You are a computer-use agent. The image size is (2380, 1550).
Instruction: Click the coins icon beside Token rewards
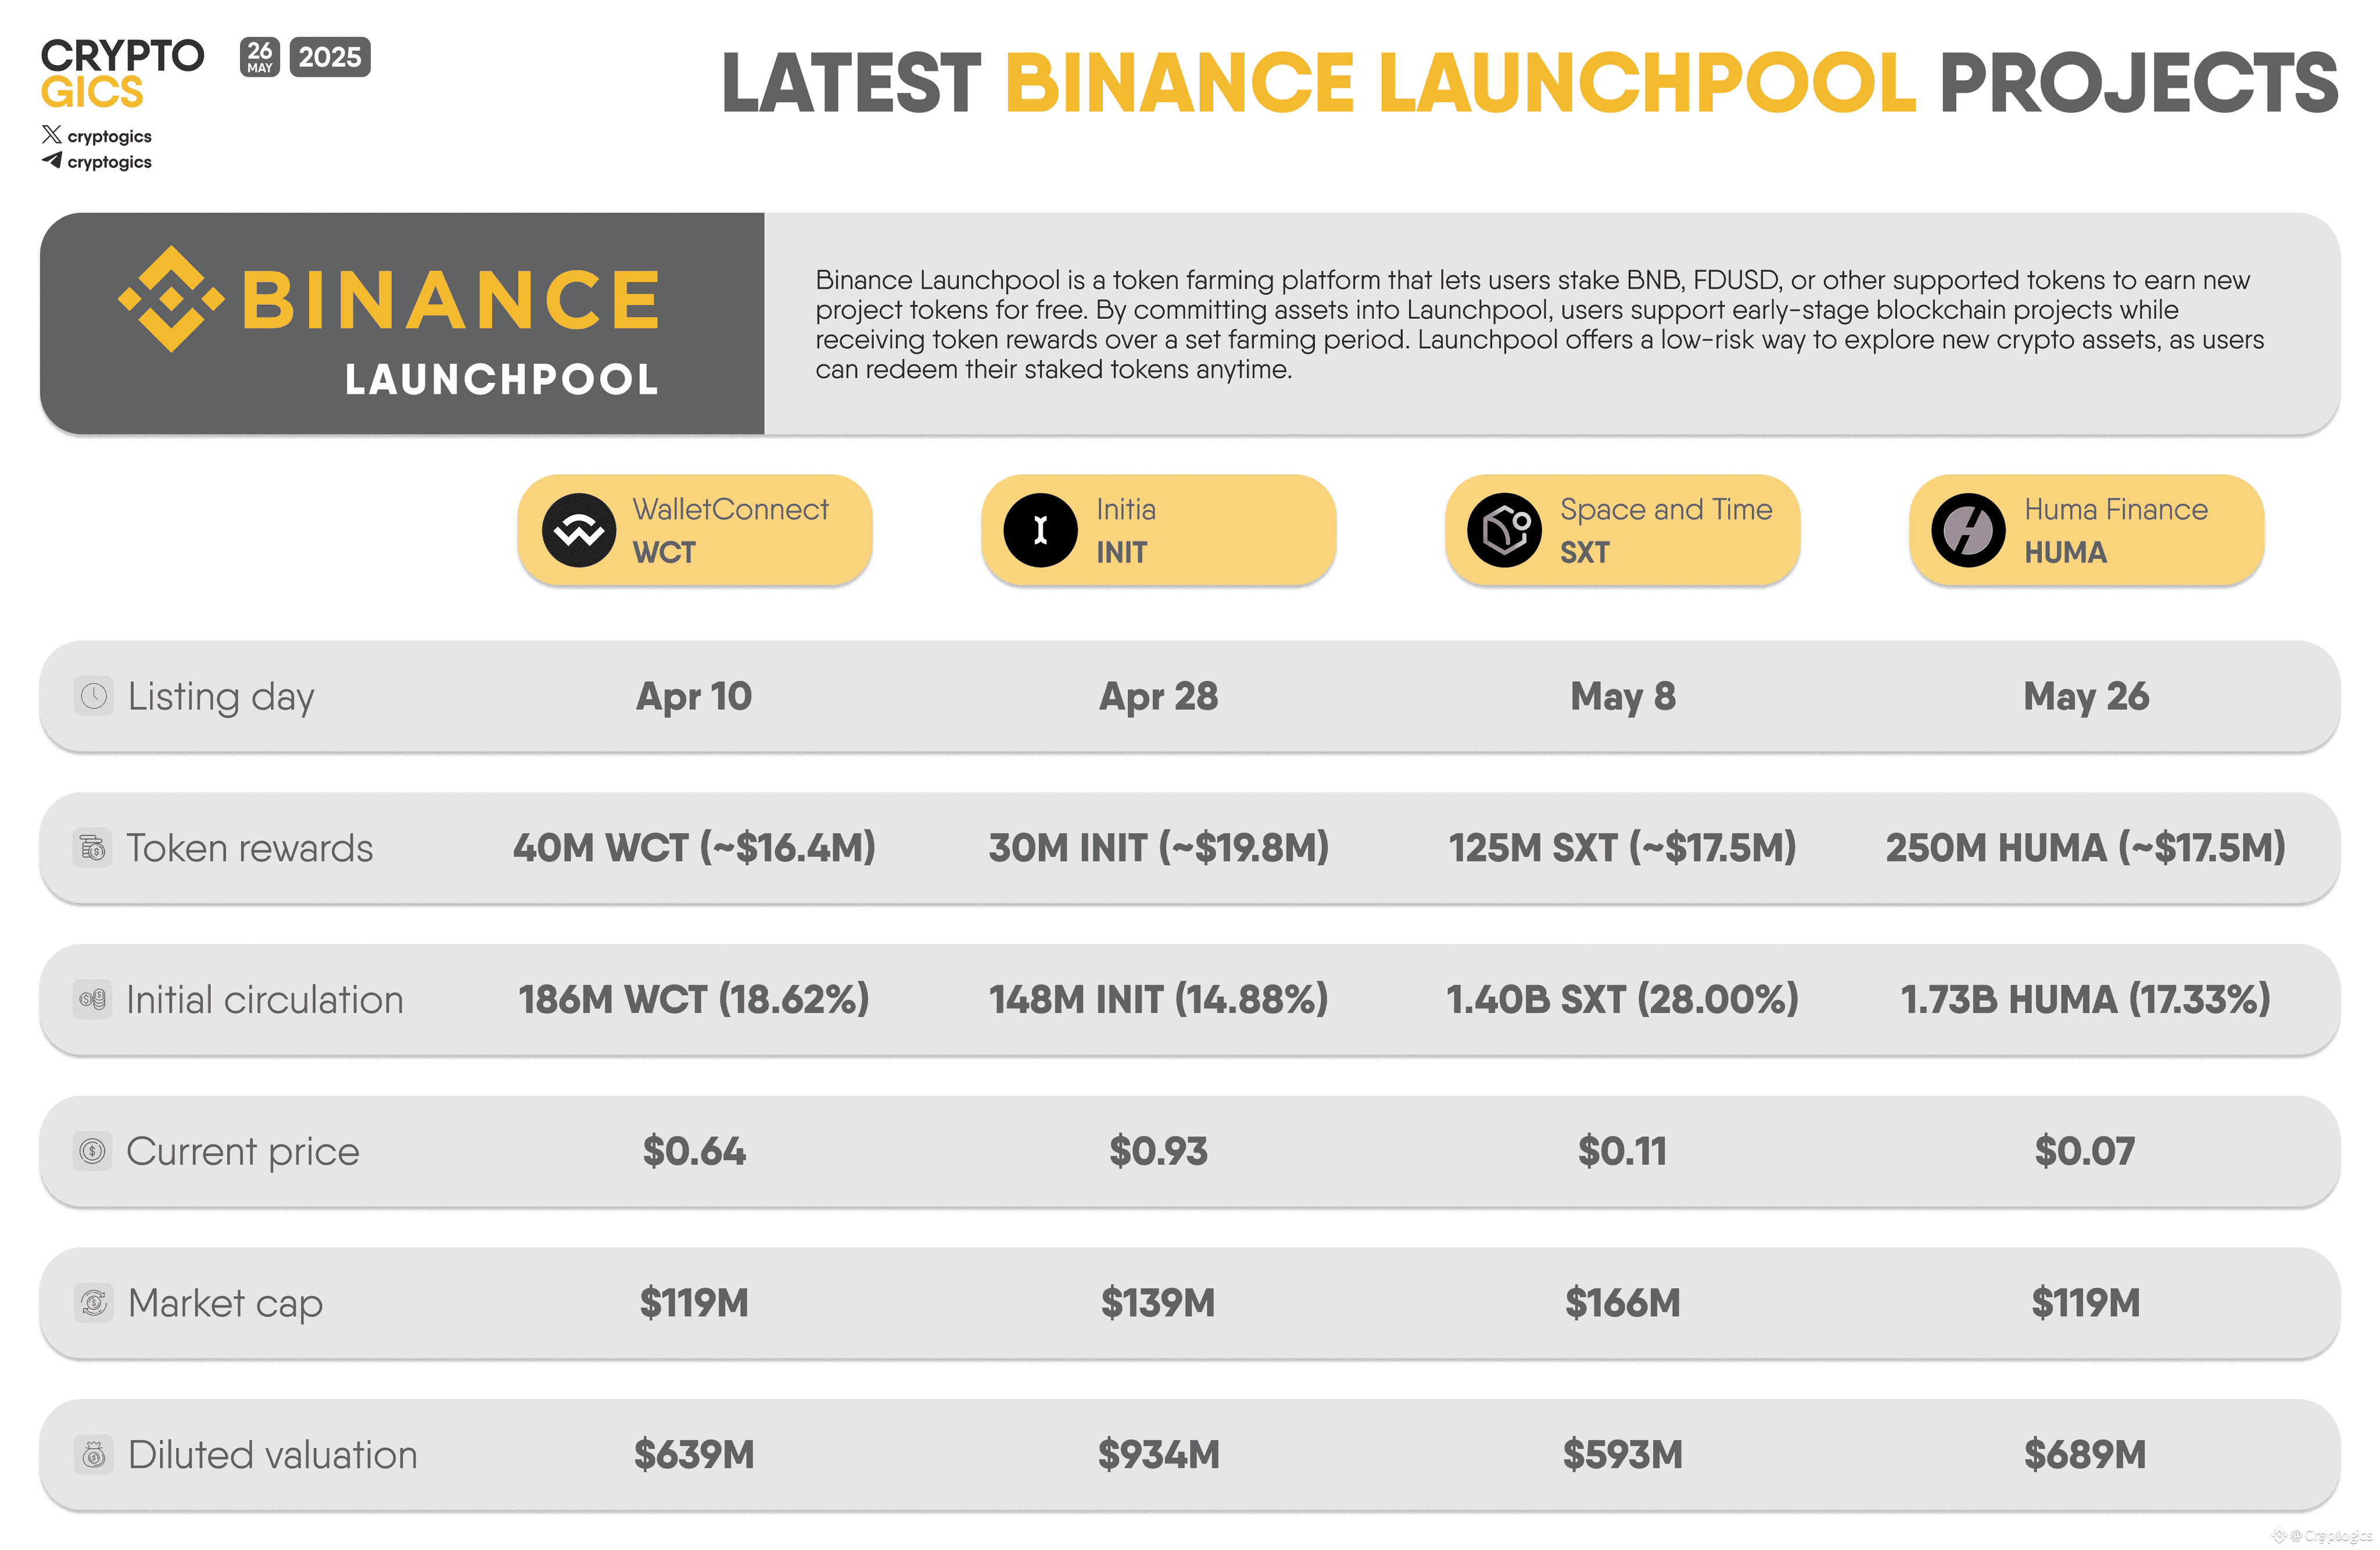(93, 848)
